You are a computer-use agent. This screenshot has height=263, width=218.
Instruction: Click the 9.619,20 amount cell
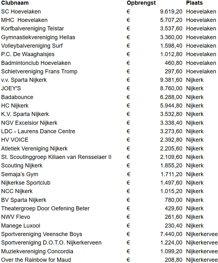tap(171, 12)
